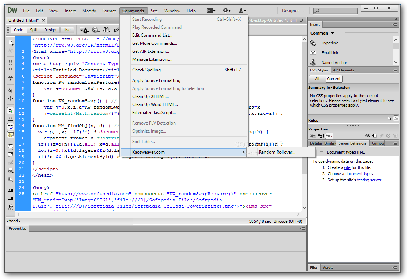Click the New CSS Rule icon
The image size is (408, 280).
(x=374, y=135)
